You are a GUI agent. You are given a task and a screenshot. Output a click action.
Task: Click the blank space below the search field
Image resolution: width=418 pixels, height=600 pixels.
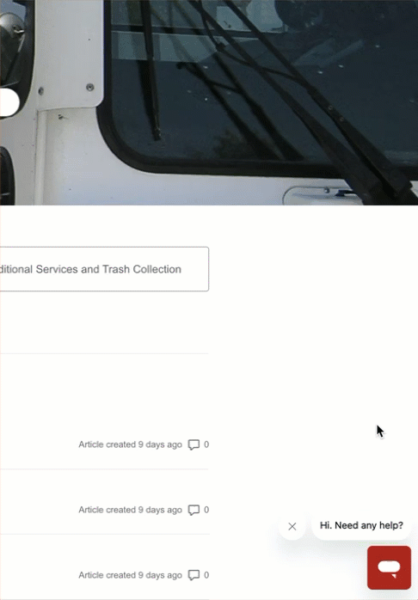click(x=104, y=322)
